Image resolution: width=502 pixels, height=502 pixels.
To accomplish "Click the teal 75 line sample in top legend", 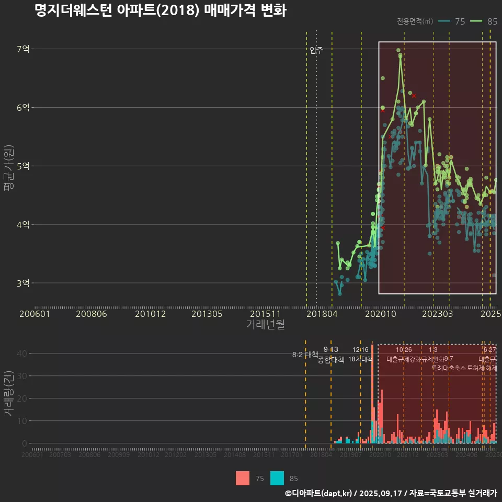I will (444, 21).
